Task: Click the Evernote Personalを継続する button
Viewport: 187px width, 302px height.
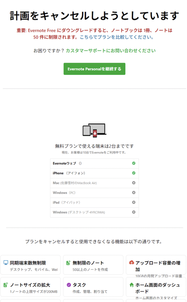Action: pos(95,69)
